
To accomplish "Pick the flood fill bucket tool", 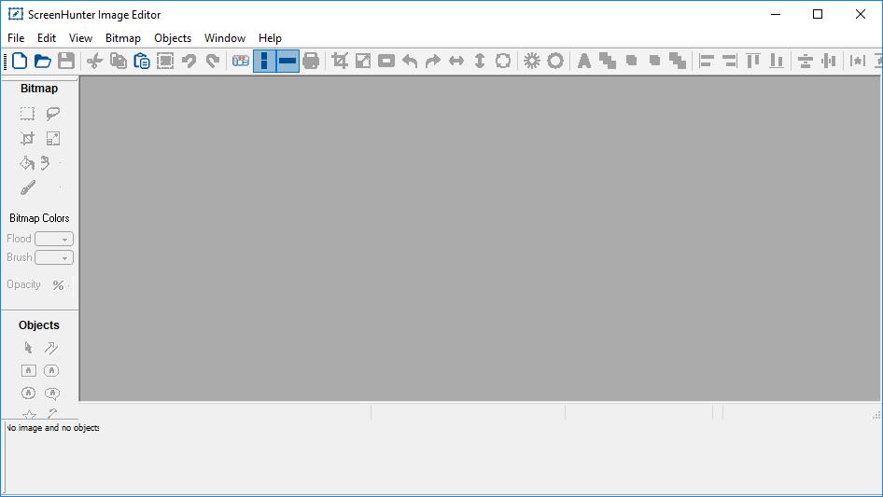I will tap(28, 164).
